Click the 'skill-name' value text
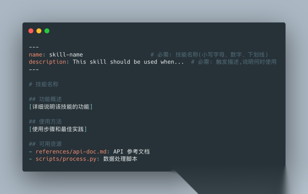Screen dimensions: 308x194 (66, 54)
